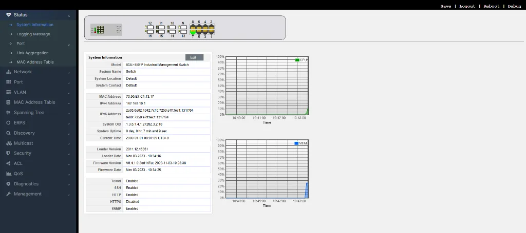The image size is (526, 233).
Task: Click the VLAN sidebar icon
Action: pos(9,92)
